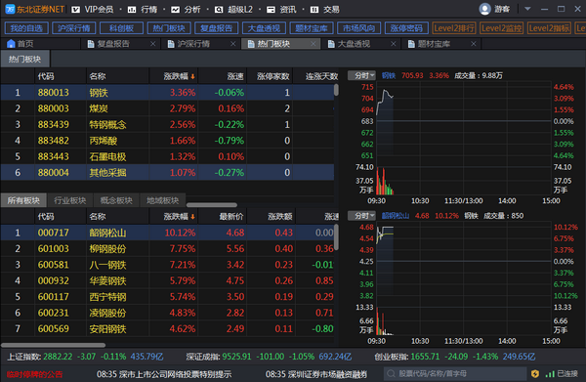Switch to the 复盘报告 document tab

pyautogui.click(x=113, y=44)
